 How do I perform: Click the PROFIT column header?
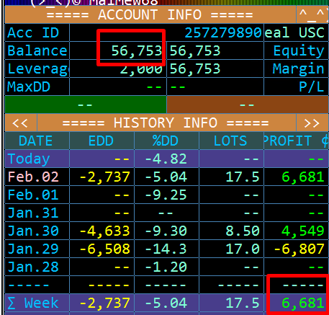[x=296, y=141]
